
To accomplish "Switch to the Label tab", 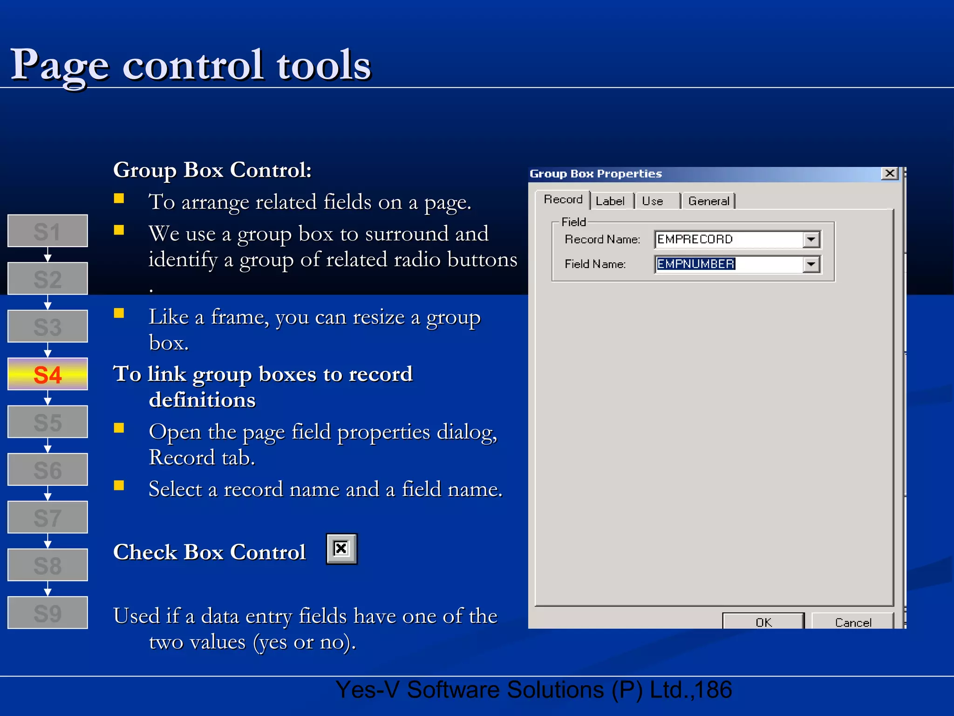I will (610, 201).
